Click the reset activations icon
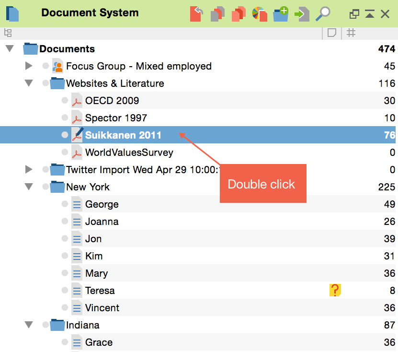This screenshot has height=352, width=398. coord(196,13)
